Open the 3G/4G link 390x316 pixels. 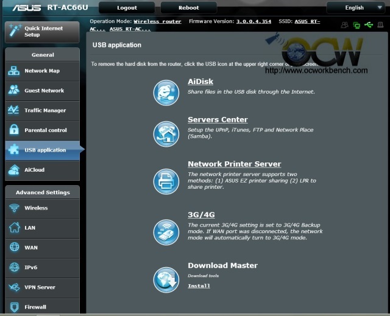pyautogui.click(x=201, y=215)
